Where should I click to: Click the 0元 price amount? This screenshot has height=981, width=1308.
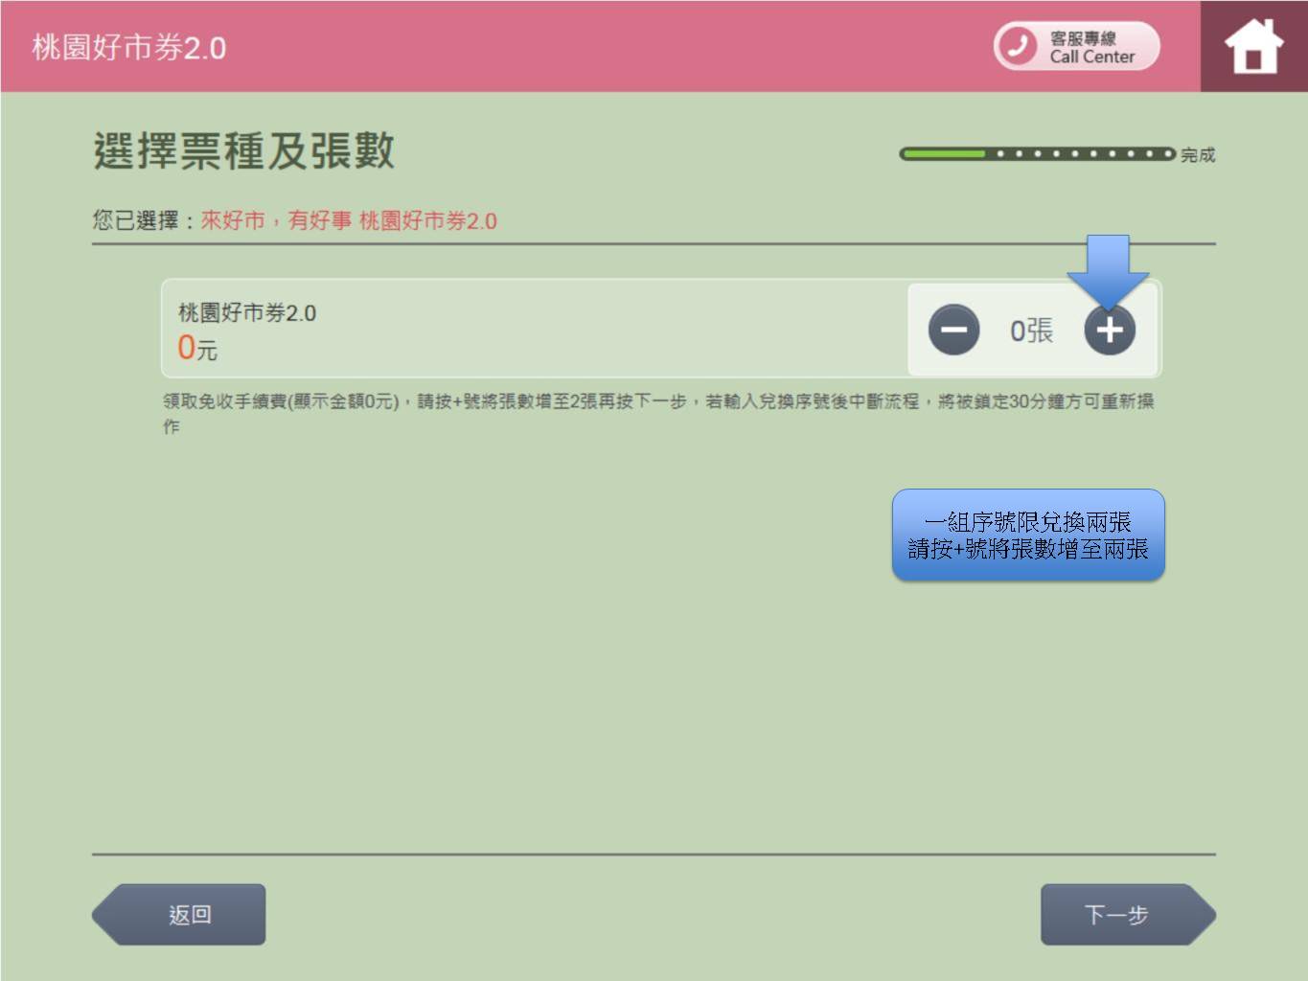tap(197, 348)
